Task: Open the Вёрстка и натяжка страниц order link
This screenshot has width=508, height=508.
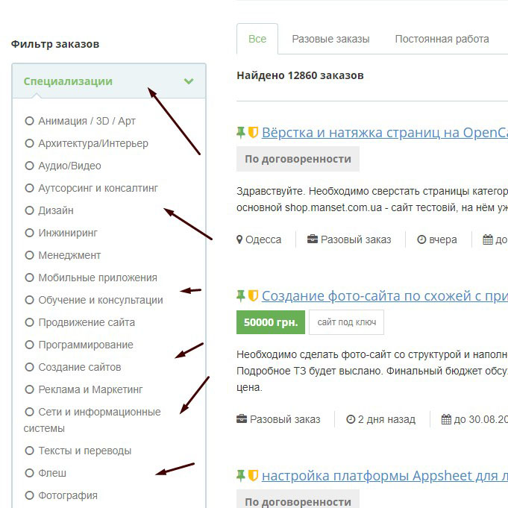Action: pos(385,133)
